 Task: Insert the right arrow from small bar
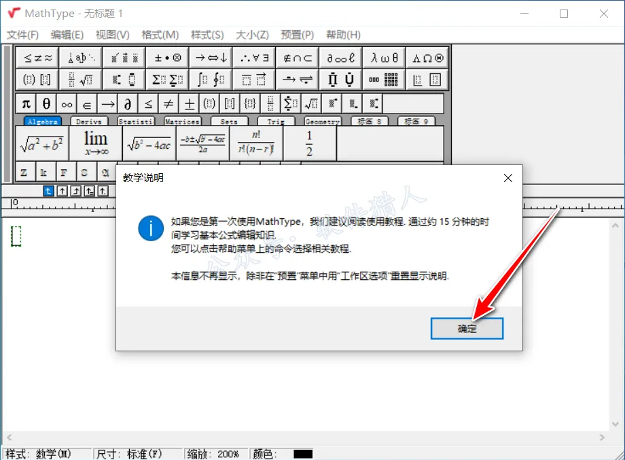tap(107, 104)
